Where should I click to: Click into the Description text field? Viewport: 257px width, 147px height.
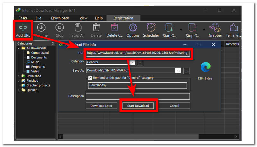(138, 96)
